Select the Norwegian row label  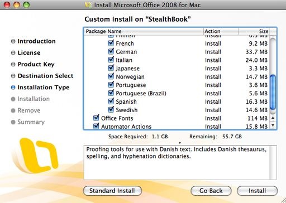click(130, 77)
